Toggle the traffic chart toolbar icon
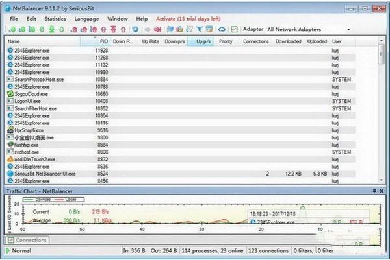 coord(234,29)
